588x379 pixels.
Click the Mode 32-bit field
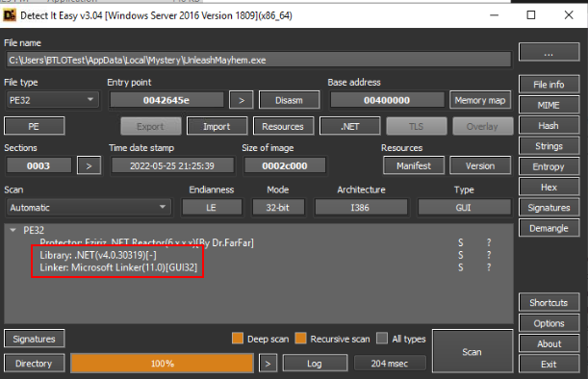[x=278, y=208]
